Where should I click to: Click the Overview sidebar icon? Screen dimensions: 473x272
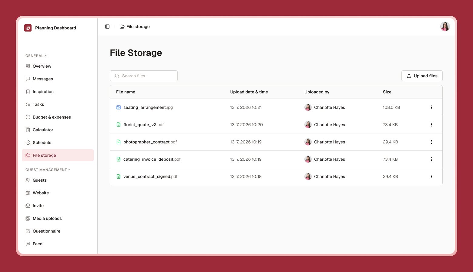(28, 66)
